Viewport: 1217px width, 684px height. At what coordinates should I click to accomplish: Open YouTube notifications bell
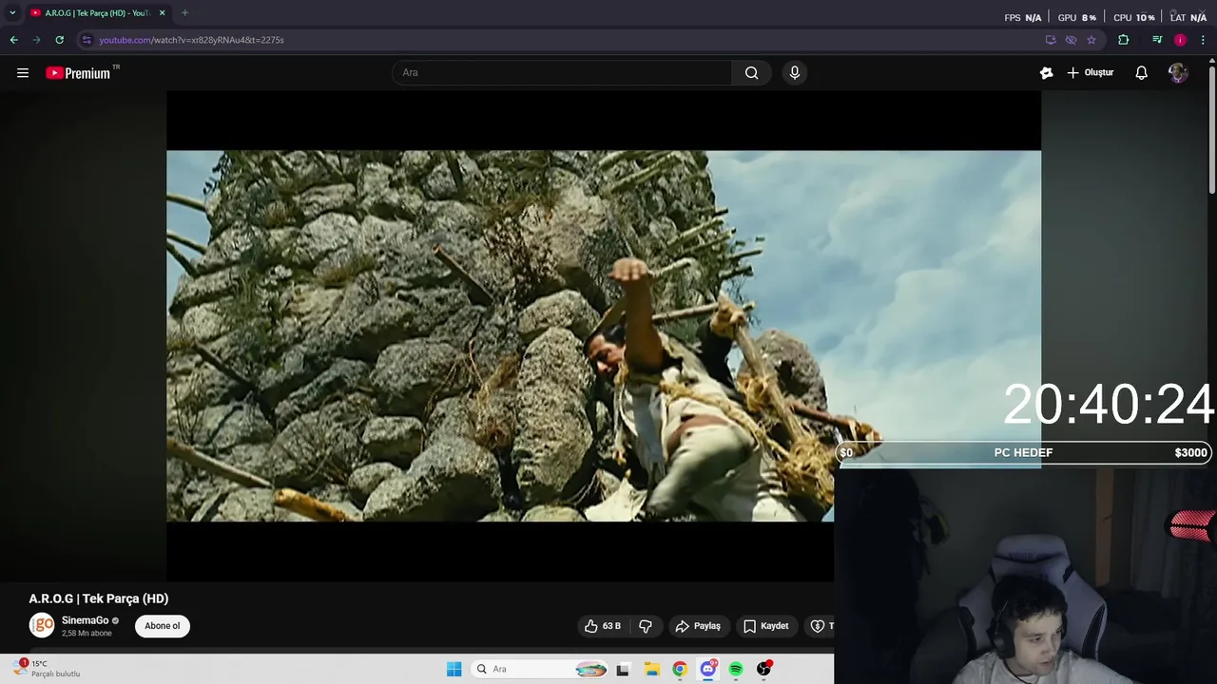tap(1141, 72)
